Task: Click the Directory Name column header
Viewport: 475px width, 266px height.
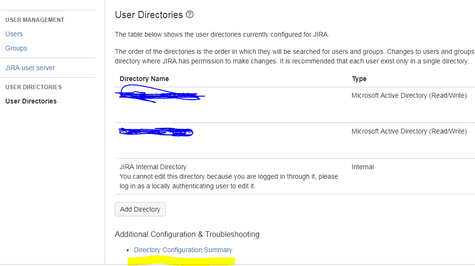Action: [x=144, y=79]
